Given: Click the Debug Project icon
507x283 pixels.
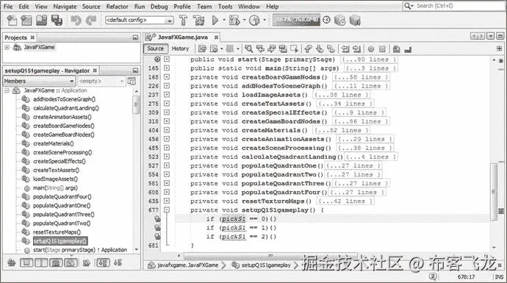Looking at the screenshot, I should (234, 21).
